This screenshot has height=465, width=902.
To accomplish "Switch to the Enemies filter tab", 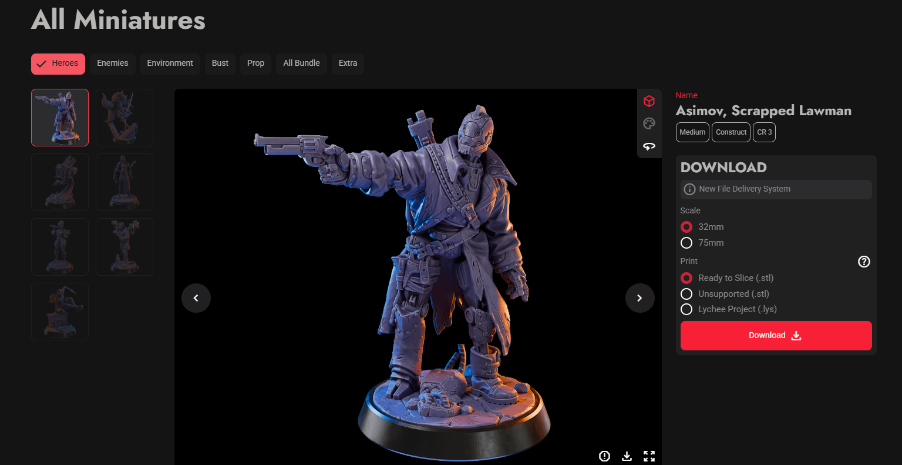I will pos(112,63).
